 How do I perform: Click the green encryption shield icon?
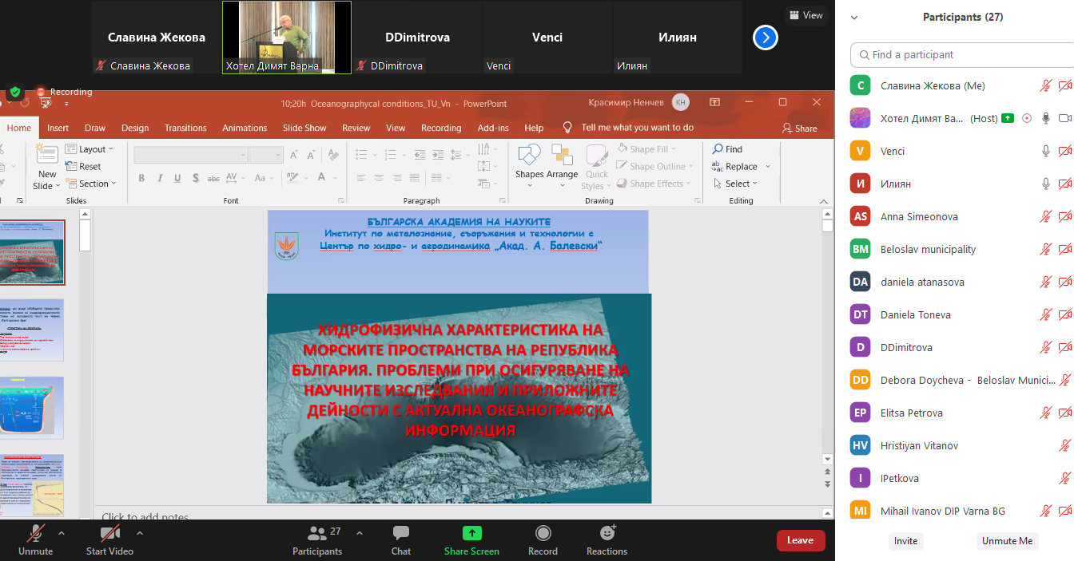(x=15, y=92)
